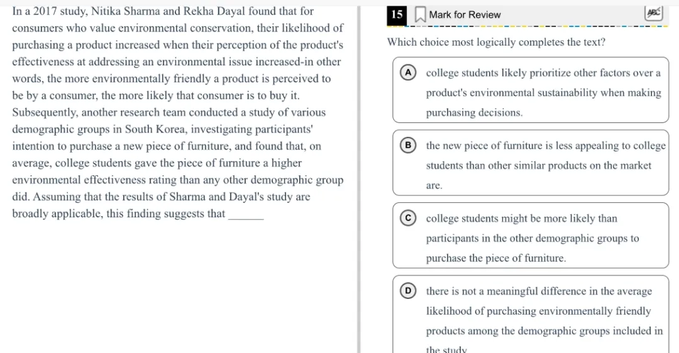Image resolution: width=679 pixels, height=353 pixels.
Task: Click the question number 15 badge
Action: point(397,14)
